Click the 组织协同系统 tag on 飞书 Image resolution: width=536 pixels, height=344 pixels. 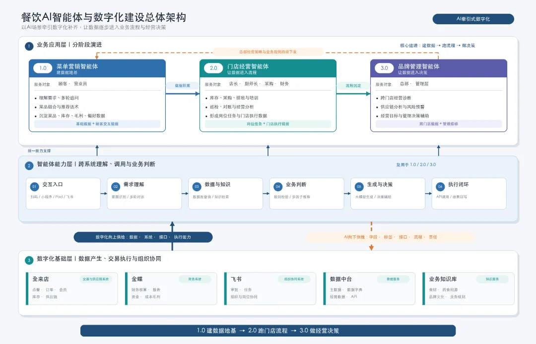(x=294, y=279)
